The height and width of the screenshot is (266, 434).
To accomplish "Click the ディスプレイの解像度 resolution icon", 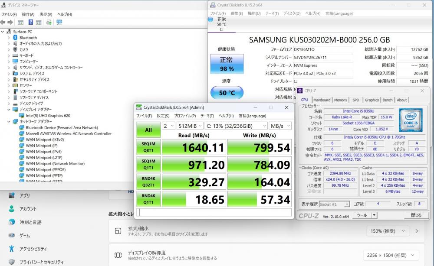I will point(118,255).
